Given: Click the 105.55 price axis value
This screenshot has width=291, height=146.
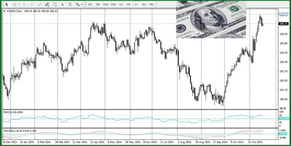Looking at the screenshot, I should point(284,34).
